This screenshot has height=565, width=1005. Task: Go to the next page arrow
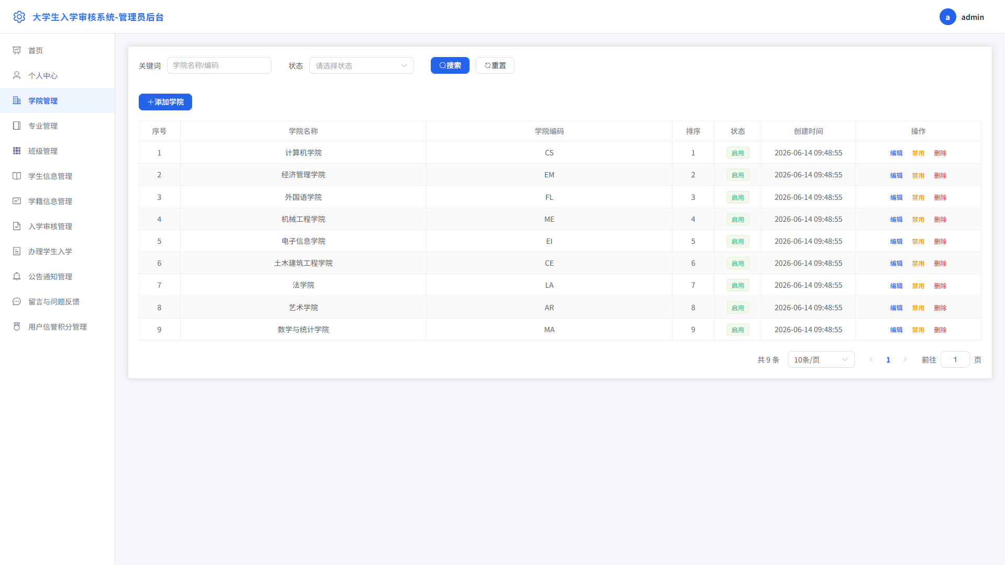pos(905,359)
